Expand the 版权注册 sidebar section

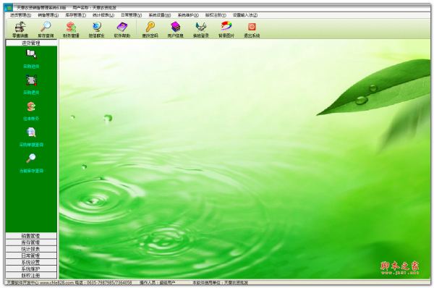(31, 275)
